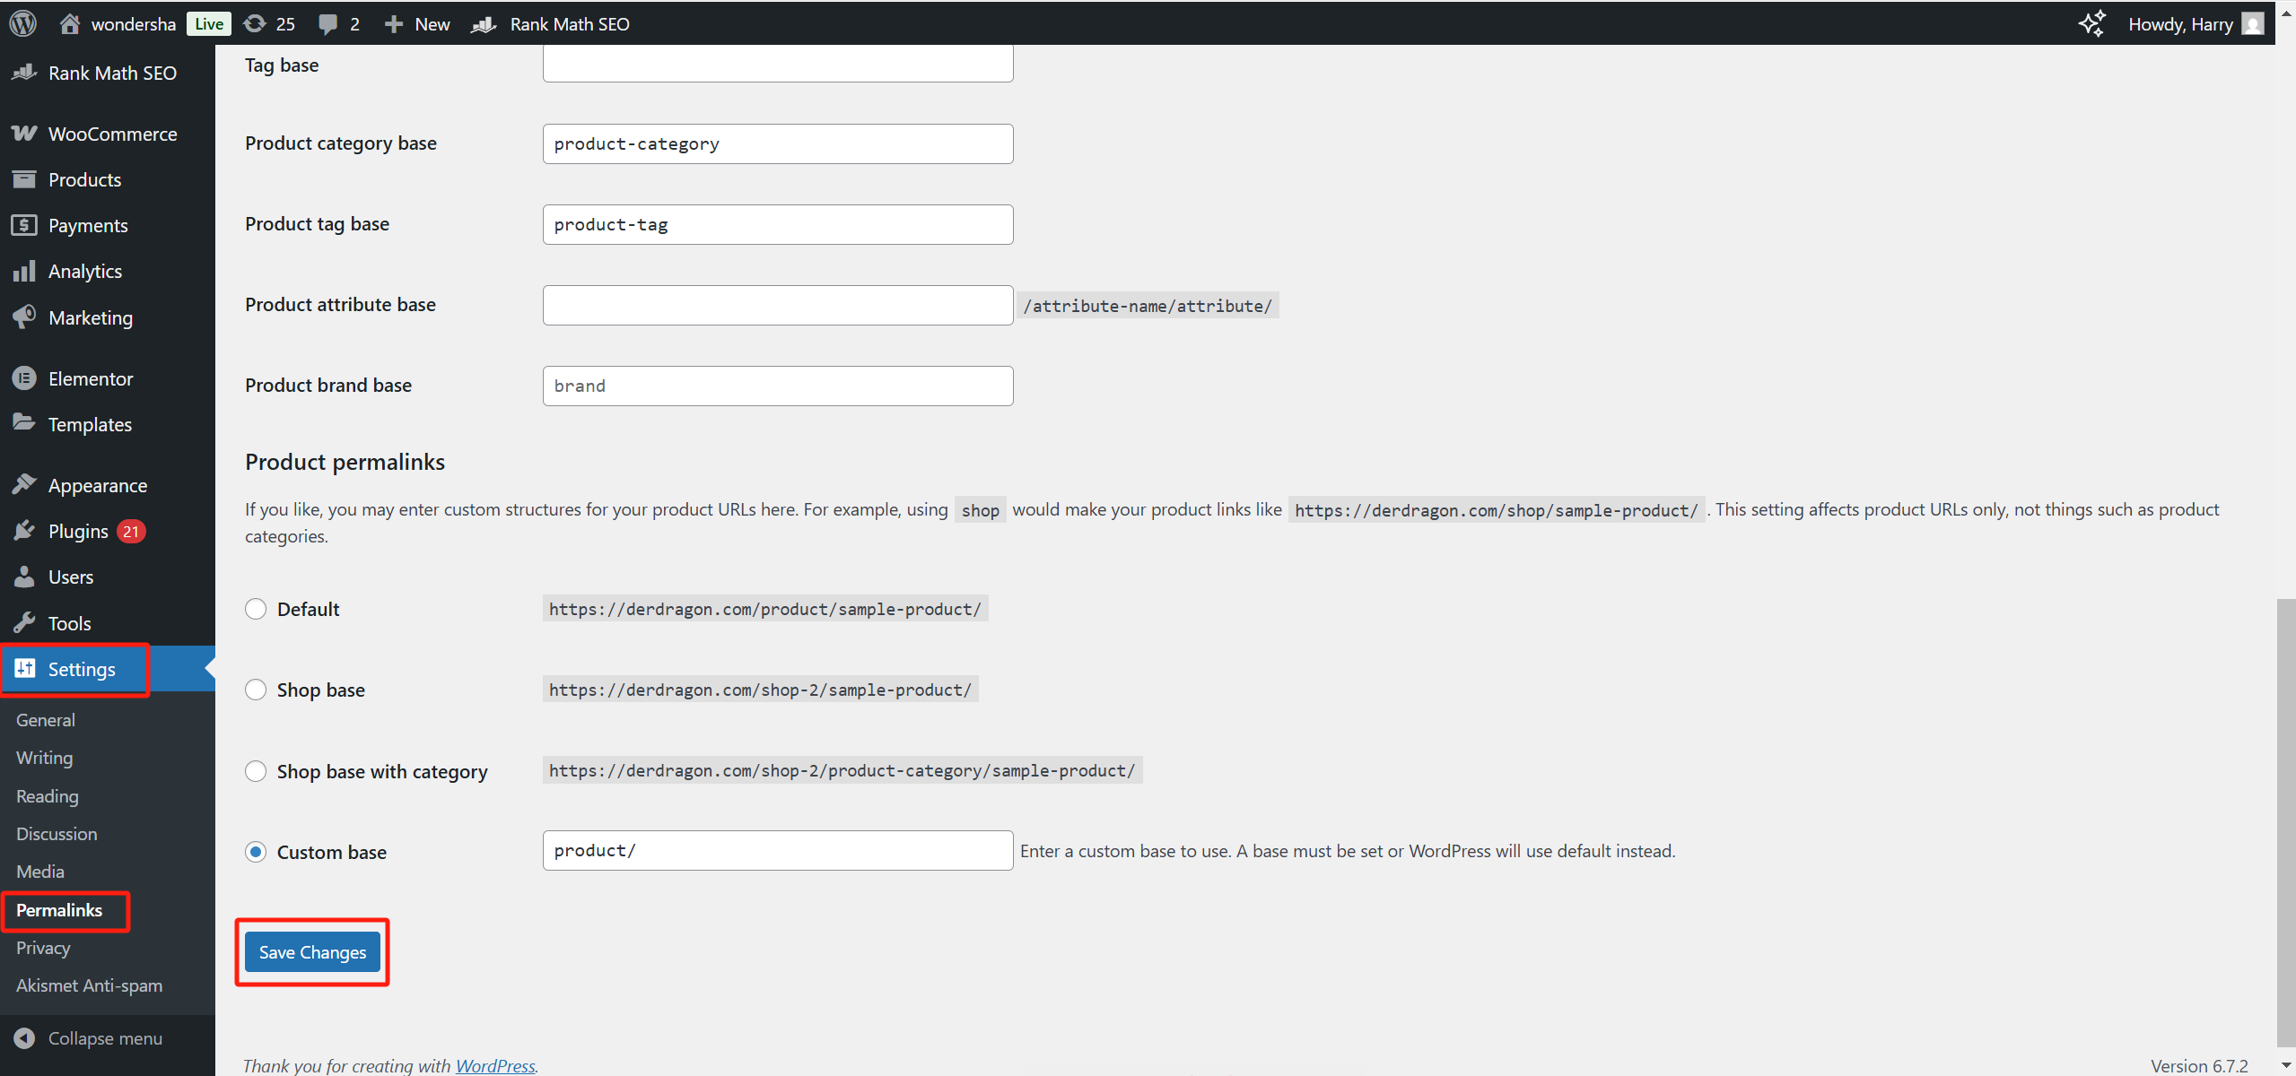Open the updates icon showing 25

tap(256, 23)
